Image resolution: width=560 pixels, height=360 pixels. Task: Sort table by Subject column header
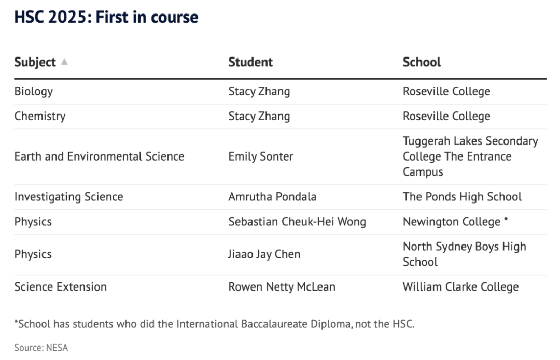pyautogui.click(x=35, y=62)
